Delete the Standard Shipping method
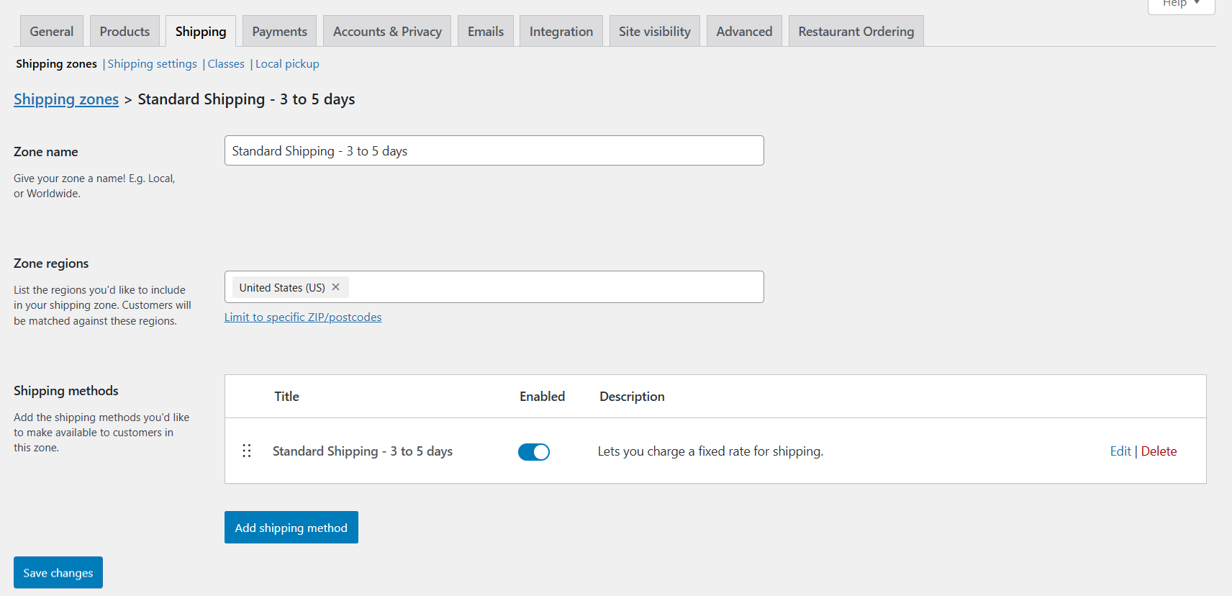The width and height of the screenshot is (1232, 596). (1159, 451)
